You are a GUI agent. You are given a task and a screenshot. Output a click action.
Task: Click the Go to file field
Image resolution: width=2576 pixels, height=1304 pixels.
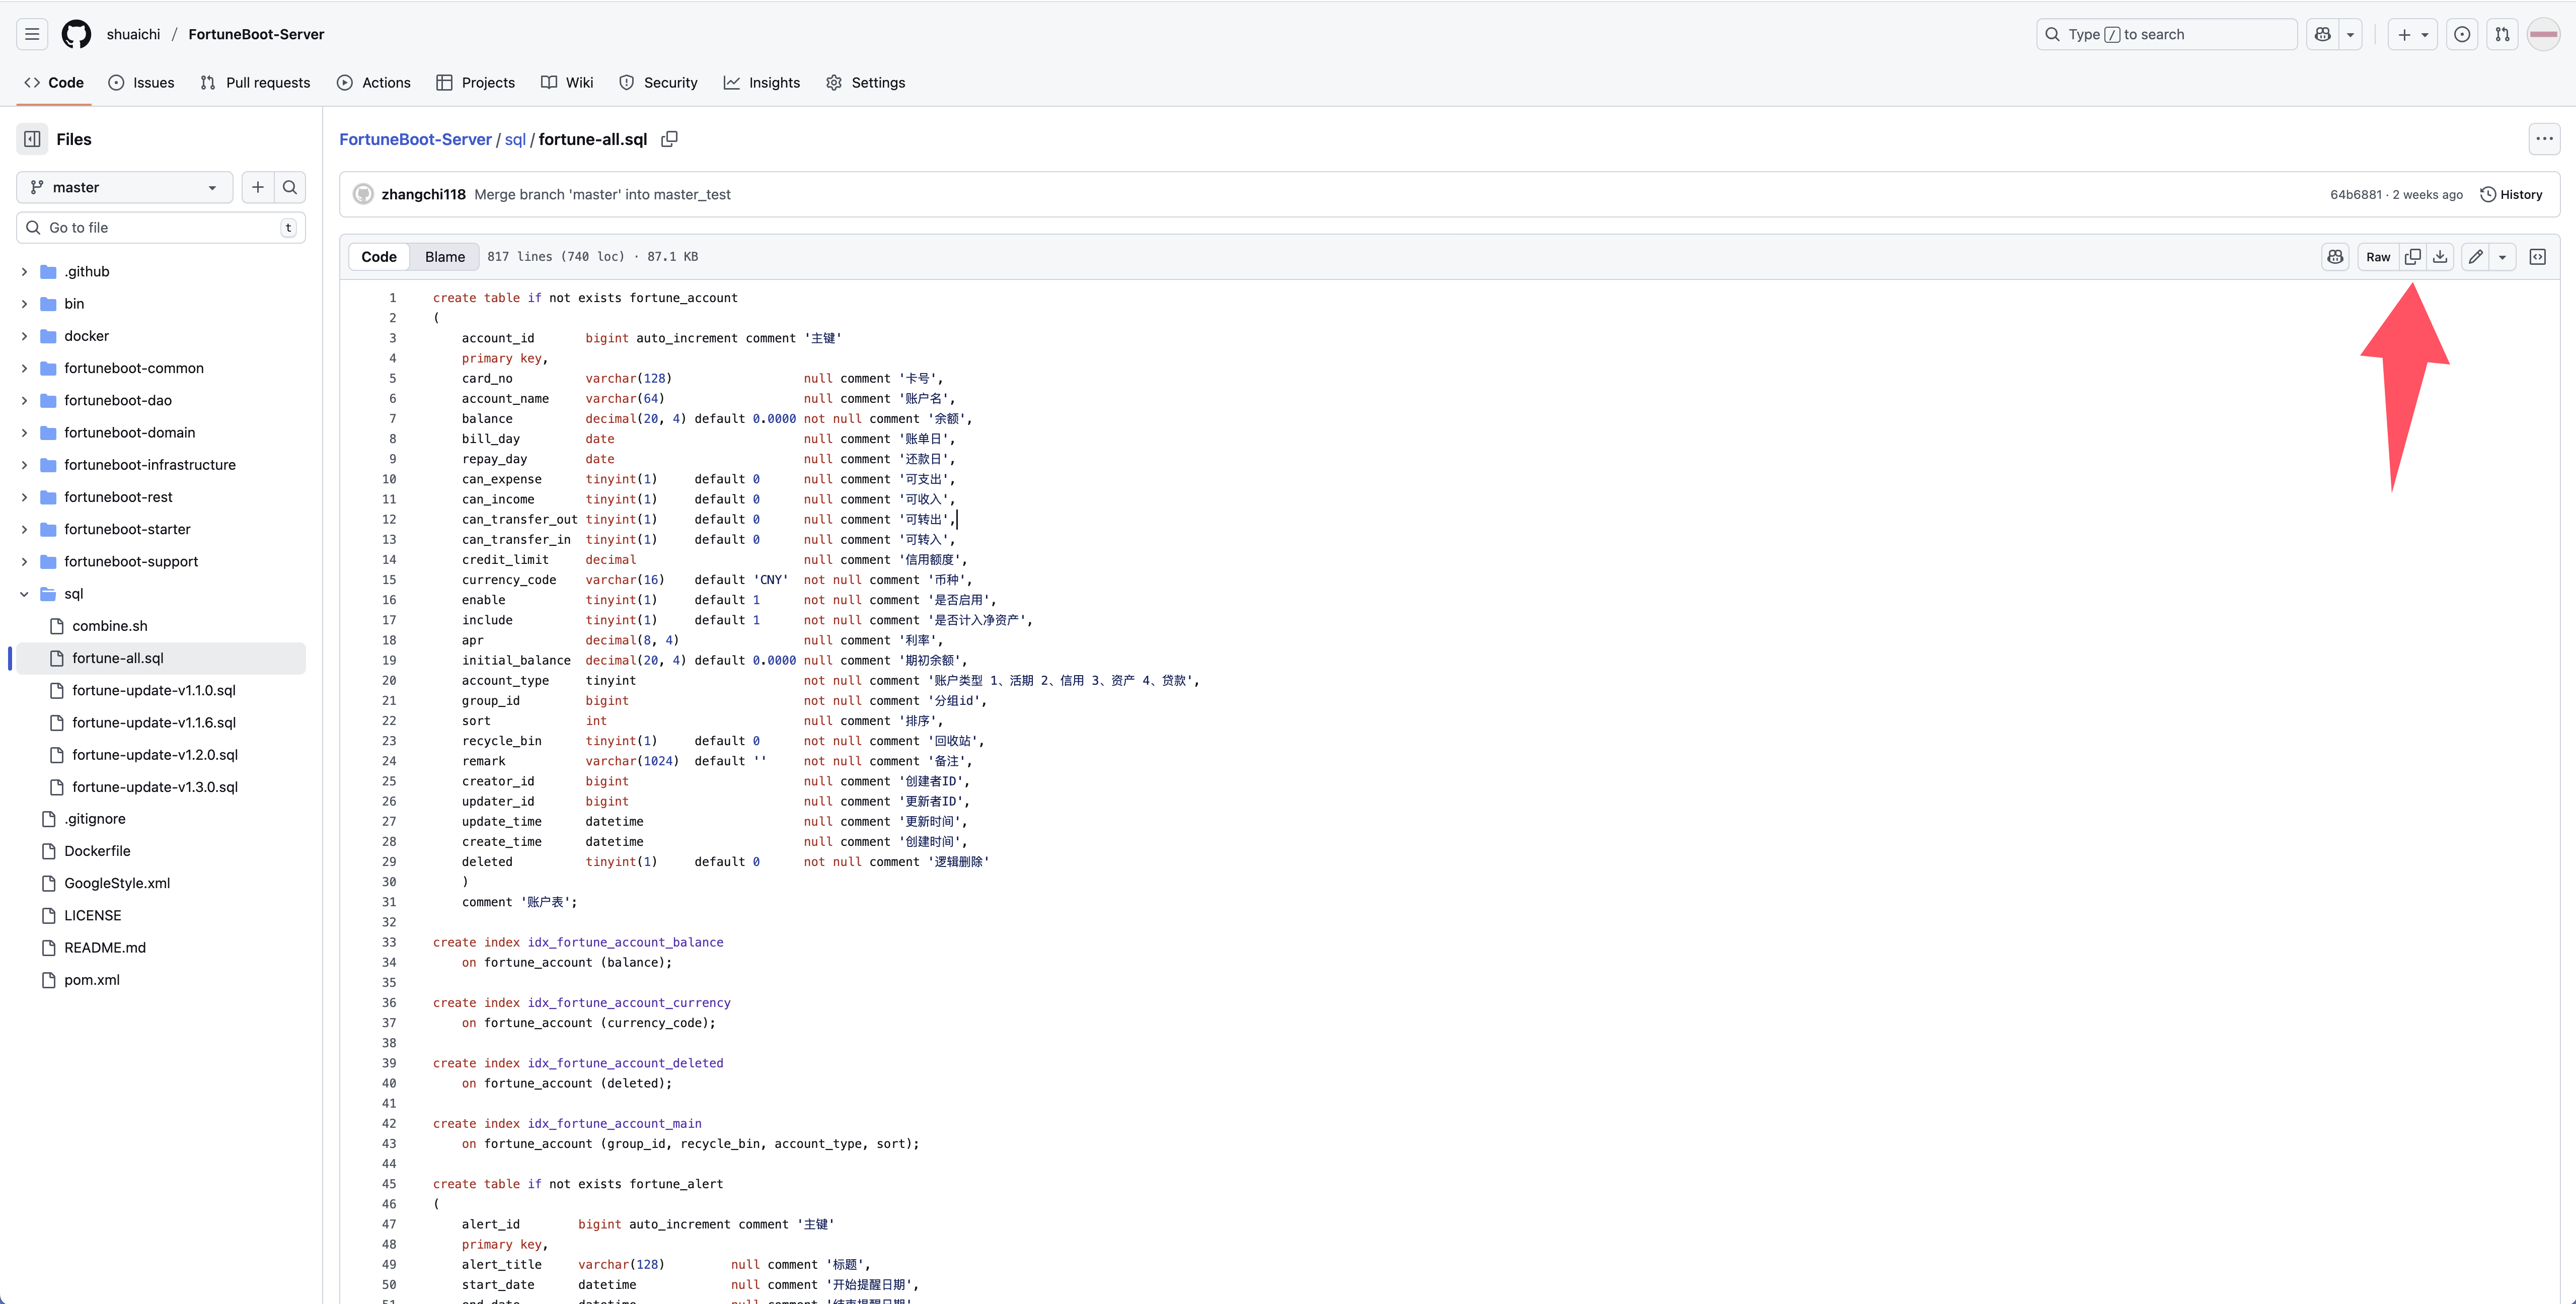pos(160,228)
